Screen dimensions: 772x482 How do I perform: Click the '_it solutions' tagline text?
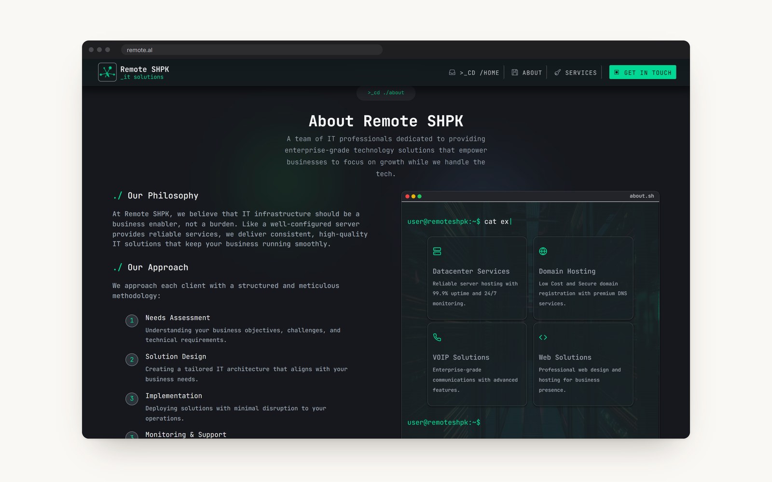coord(142,77)
